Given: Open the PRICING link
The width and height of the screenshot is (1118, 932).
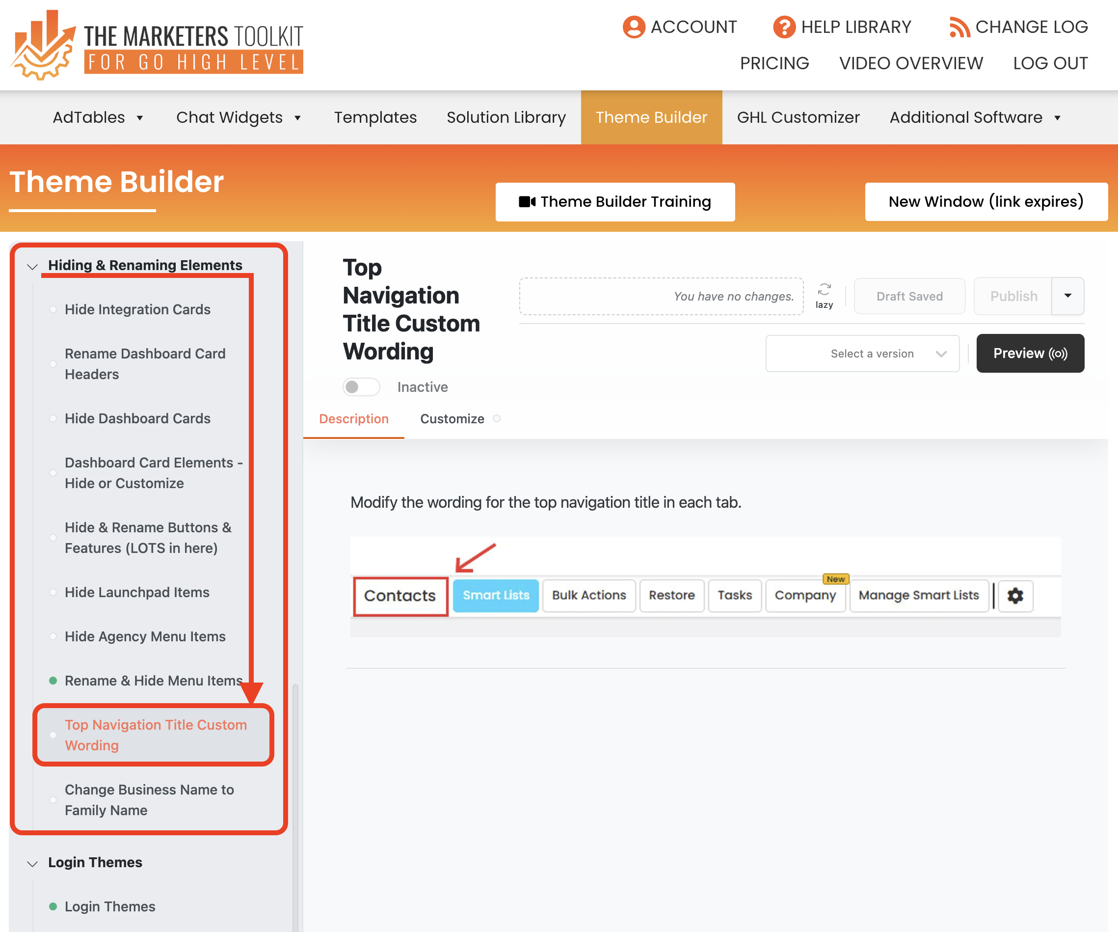Looking at the screenshot, I should 774,63.
